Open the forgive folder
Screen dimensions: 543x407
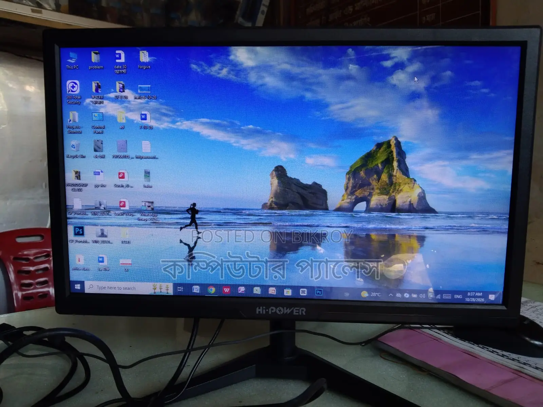tap(144, 60)
